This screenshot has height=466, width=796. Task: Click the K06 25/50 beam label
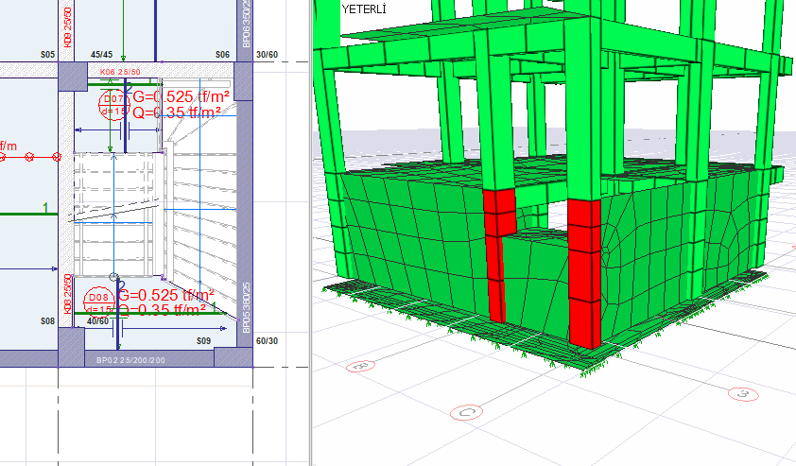(119, 72)
